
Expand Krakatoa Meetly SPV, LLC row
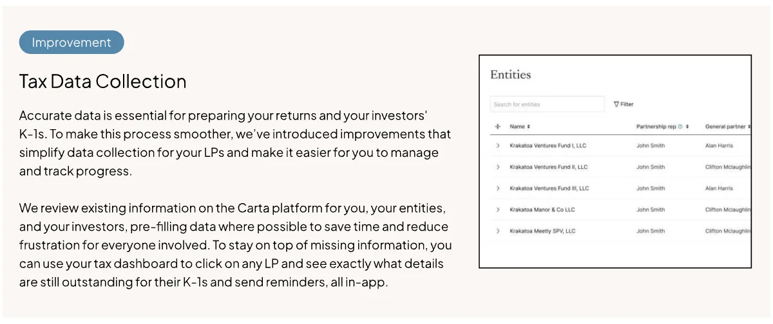498,231
